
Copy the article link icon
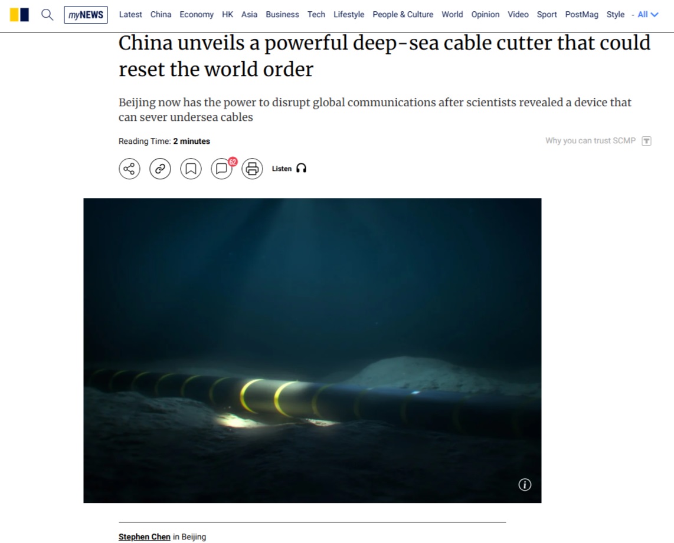160,169
